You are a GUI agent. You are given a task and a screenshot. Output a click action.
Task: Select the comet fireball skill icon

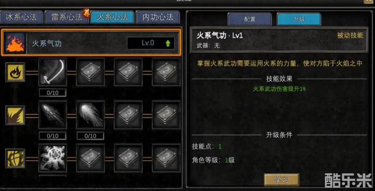click(x=90, y=115)
